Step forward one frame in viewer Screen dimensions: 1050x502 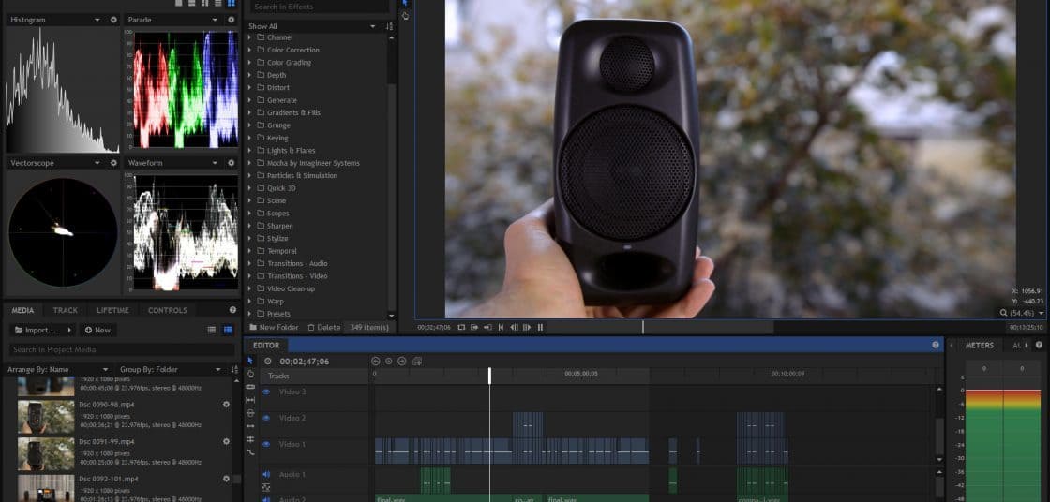pyautogui.click(x=527, y=327)
